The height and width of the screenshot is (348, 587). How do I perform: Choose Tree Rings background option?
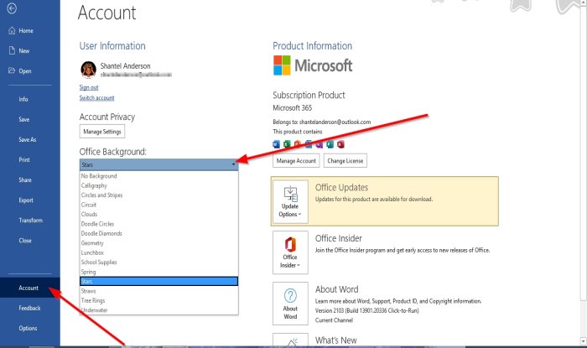pos(159,300)
